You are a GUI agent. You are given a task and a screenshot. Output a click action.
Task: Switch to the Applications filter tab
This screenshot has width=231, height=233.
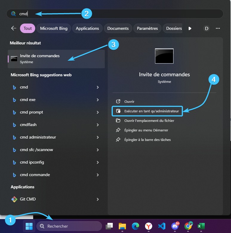(x=87, y=28)
